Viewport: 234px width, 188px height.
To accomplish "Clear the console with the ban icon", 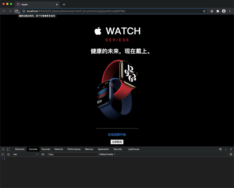I will point(8,154).
